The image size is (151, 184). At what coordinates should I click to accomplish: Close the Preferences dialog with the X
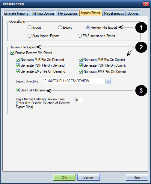pyautogui.click(x=146, y=4)
